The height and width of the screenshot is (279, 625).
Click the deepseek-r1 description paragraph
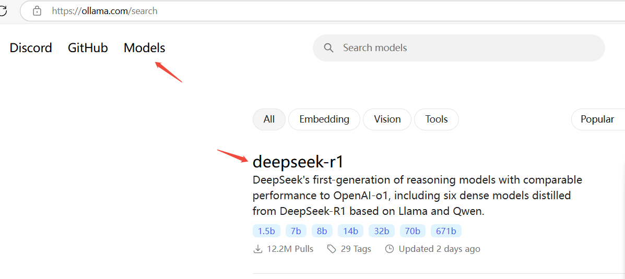coord(417,196)
